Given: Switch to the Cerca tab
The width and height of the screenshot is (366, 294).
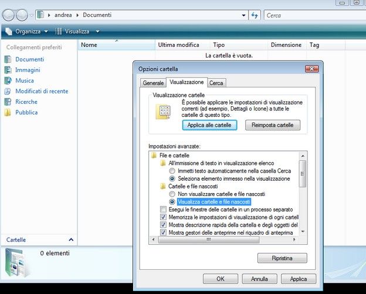Looking at the screenshot, I should click(216, 83).
